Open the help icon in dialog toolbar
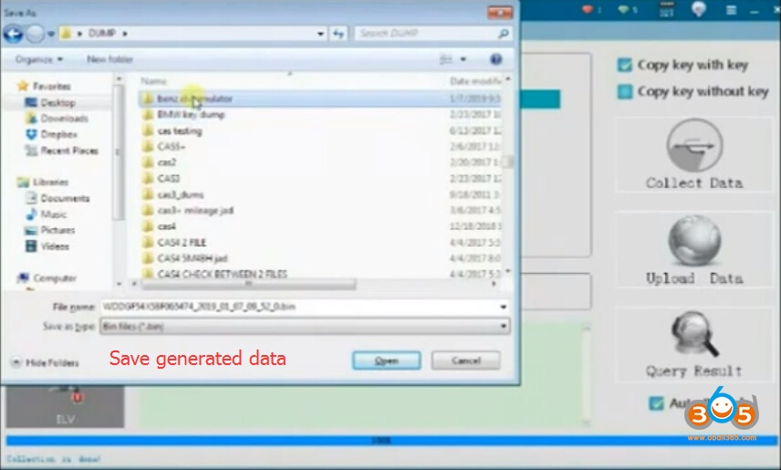Viewport: 781px width, 470px height. click(x=495, y=59)
